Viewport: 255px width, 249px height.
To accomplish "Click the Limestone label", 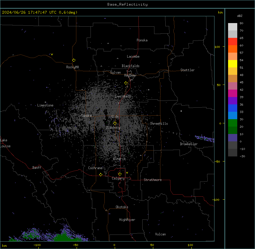I will click(45, 105).
